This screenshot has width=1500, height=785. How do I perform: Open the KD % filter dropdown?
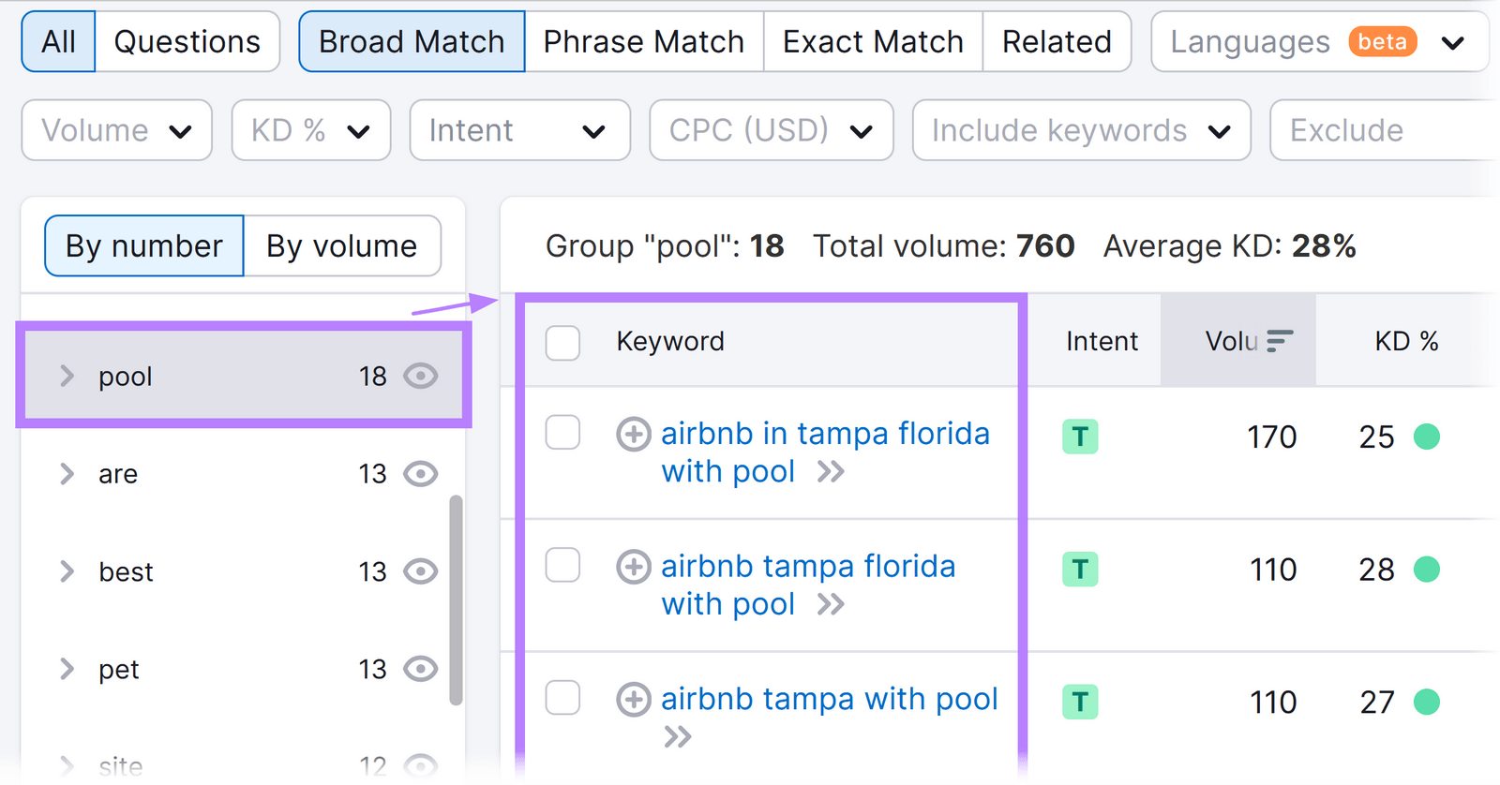(x=311, y=130)
